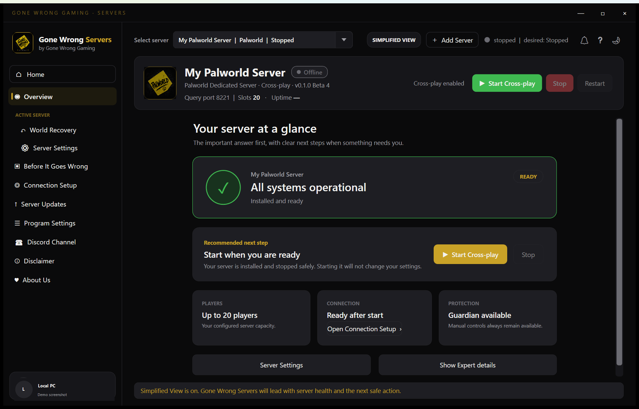Click the Discord Channel phone icon
Image resolution: width=639 pixels, height=409 pixels.
(x=19, y=242)
